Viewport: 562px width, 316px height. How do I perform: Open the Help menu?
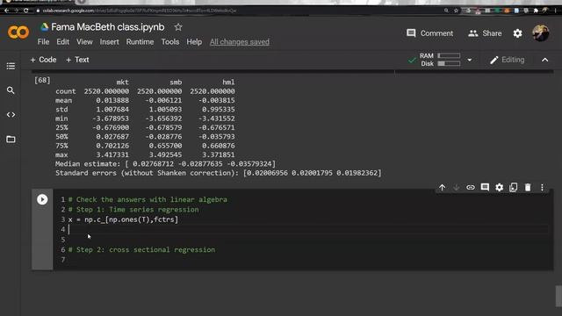(194, 42)
